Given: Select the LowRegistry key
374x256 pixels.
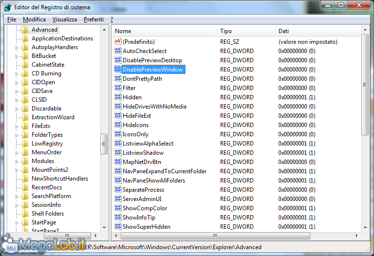Looking at the screenshot, I should point(47,144).
